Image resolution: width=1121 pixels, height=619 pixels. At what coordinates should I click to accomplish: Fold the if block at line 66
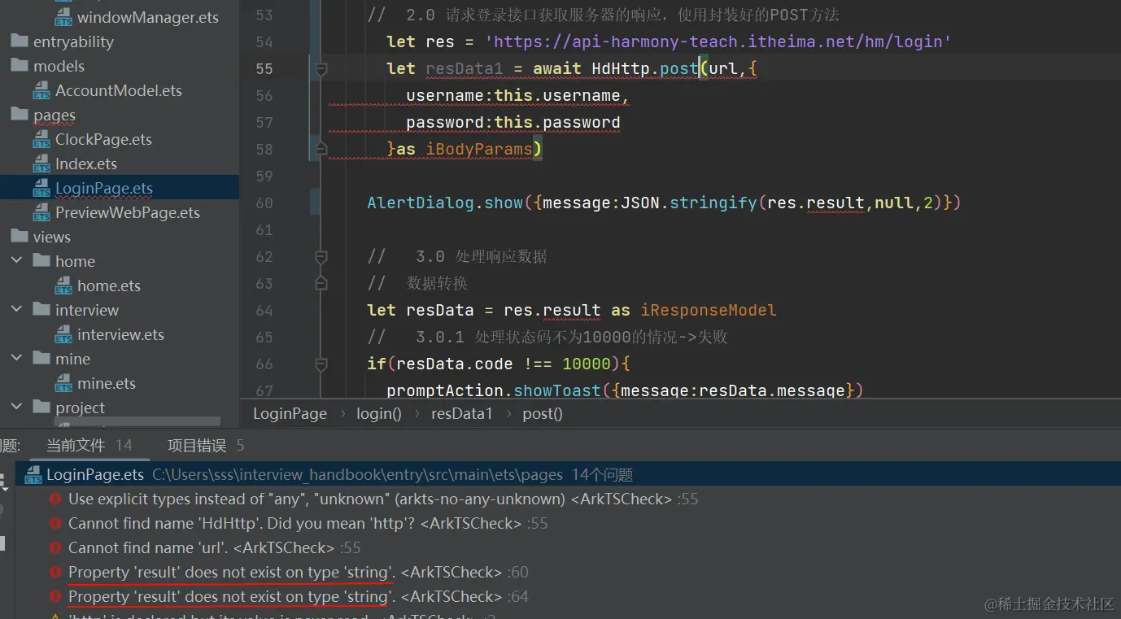pyautogui.click(x=321, y=364)
